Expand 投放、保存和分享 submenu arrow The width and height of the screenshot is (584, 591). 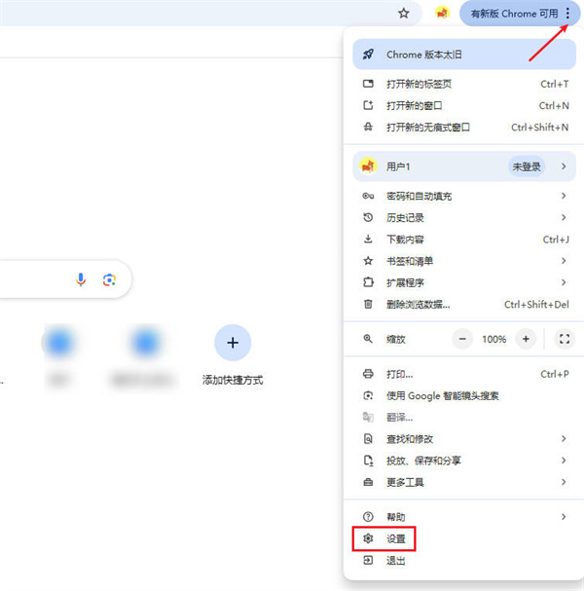point(564,461)
